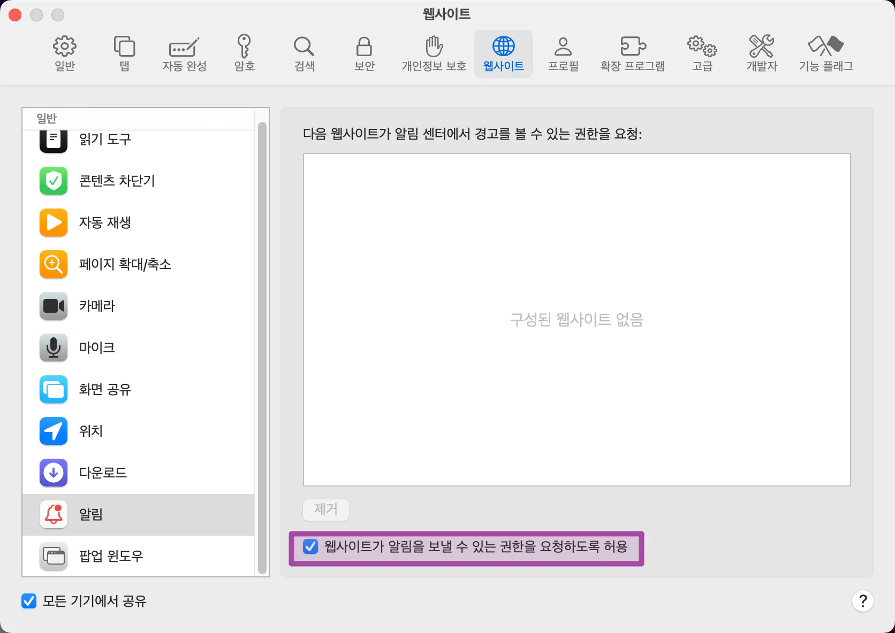Viewport: 895px width, 633px height.
Task: Click the sidebar vertical scrollbar
Action: (262, 348)
